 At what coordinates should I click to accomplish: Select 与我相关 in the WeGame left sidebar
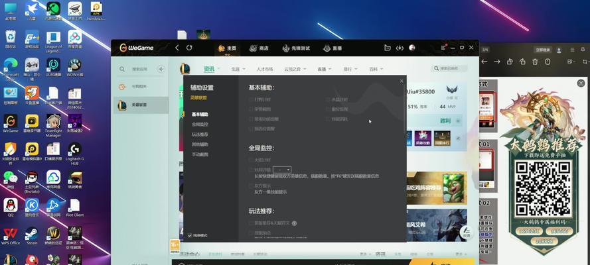pyautogui.click(x=141, y=87)
